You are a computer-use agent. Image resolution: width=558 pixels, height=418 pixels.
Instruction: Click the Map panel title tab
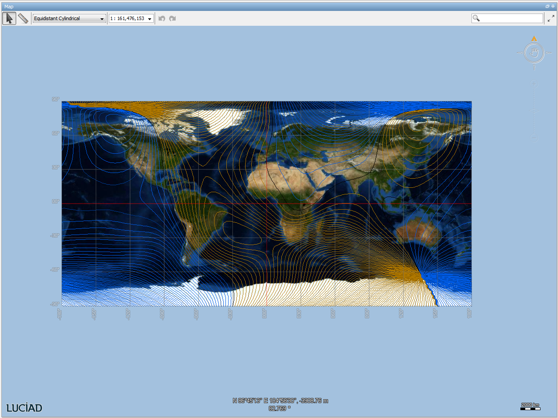click(9, 7)
